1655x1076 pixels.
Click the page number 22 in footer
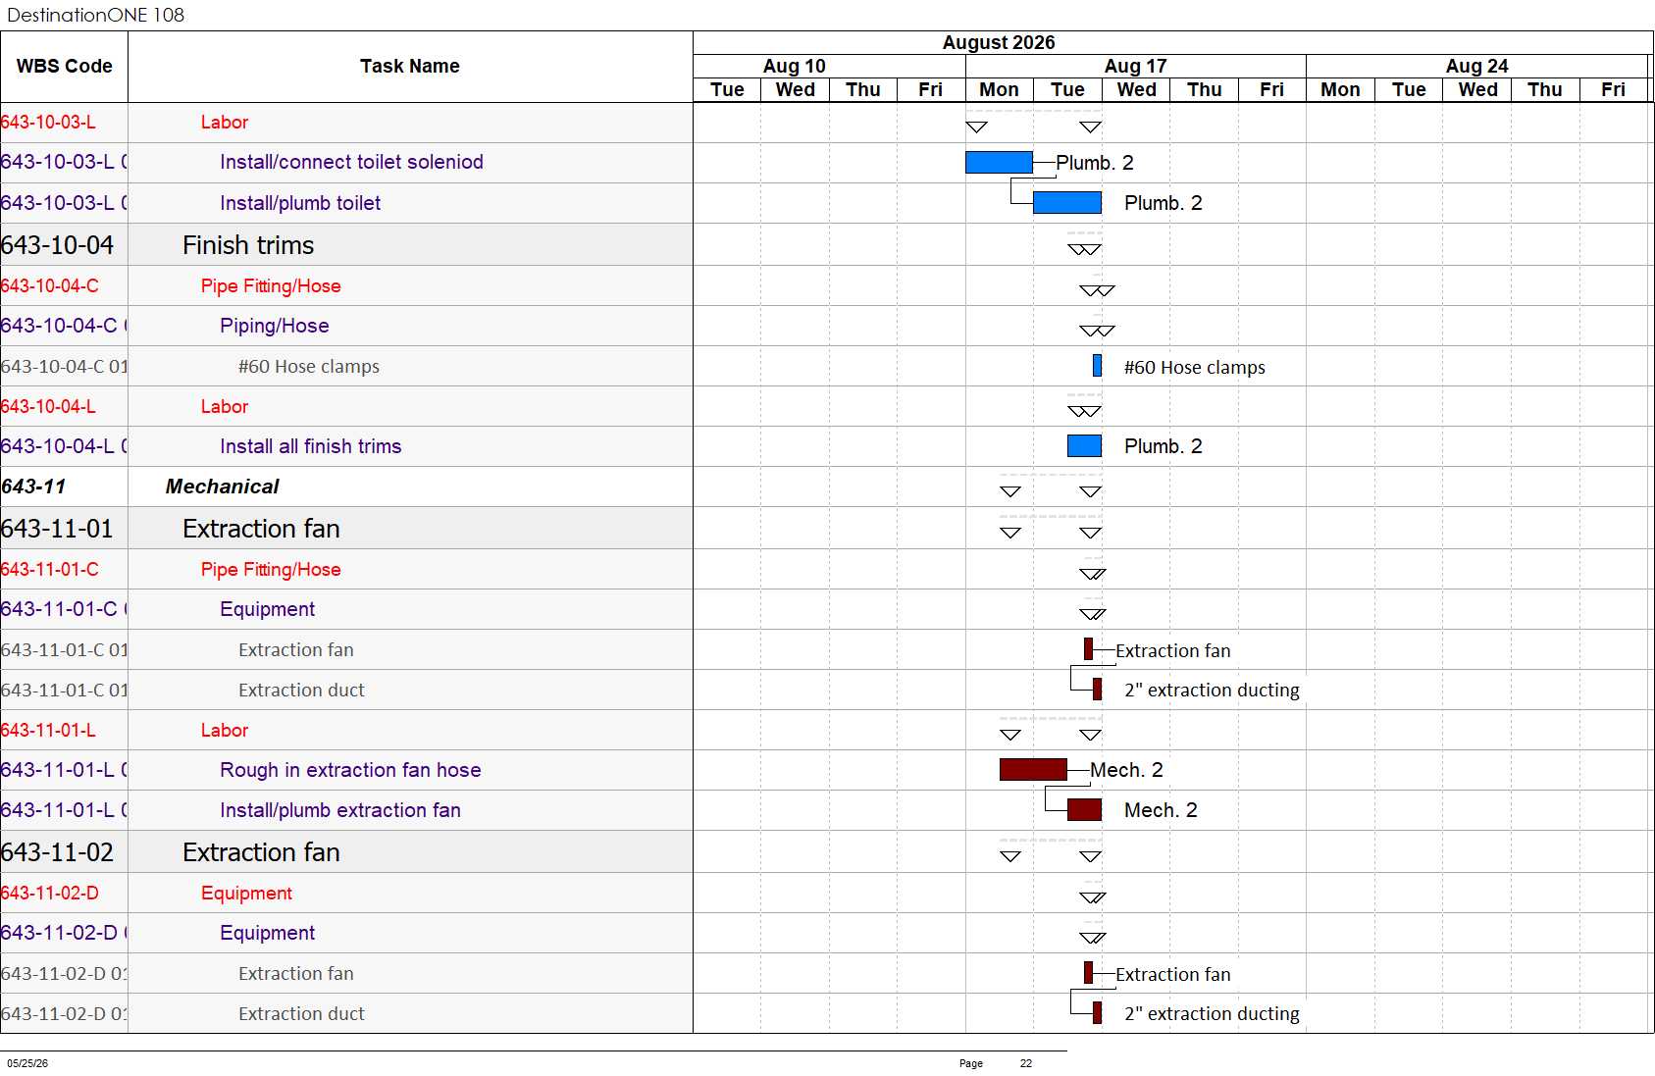point(1026,1063)
